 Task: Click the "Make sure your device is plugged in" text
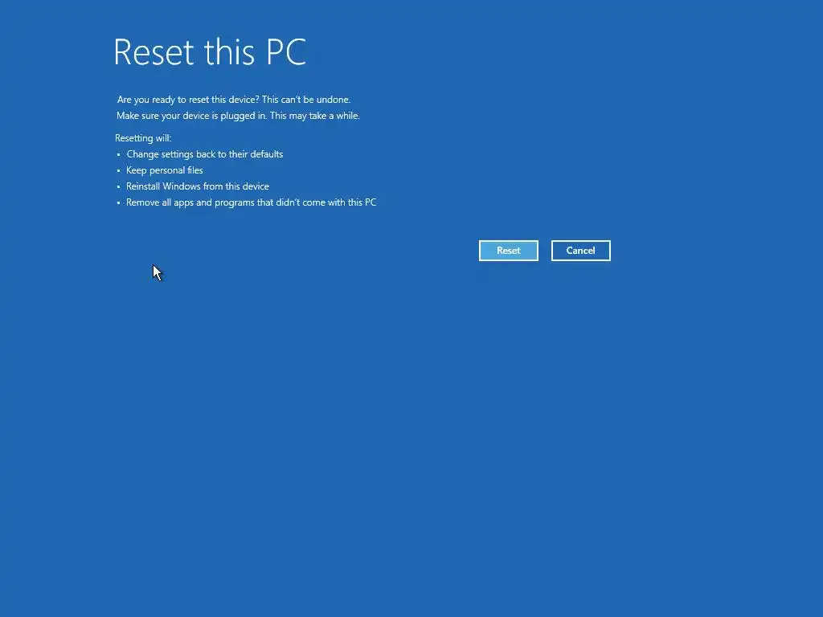pyautogui.click(x=191, y=116)
